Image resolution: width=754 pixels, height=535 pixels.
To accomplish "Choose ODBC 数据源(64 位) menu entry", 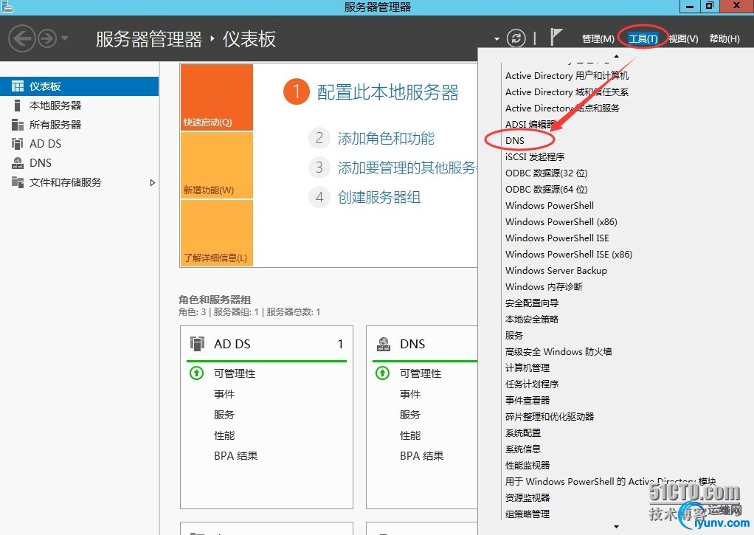I will pyautogui.click(x=546, y=189).
